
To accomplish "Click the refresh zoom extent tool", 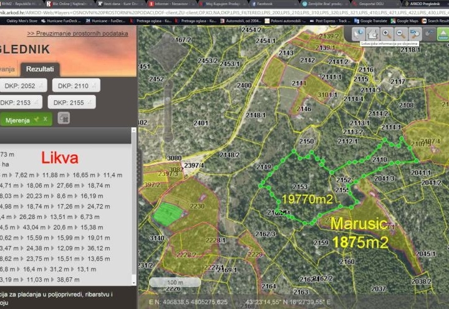I will click(415, 34).
